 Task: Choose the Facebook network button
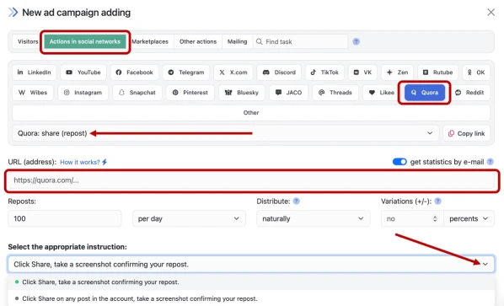134,72
